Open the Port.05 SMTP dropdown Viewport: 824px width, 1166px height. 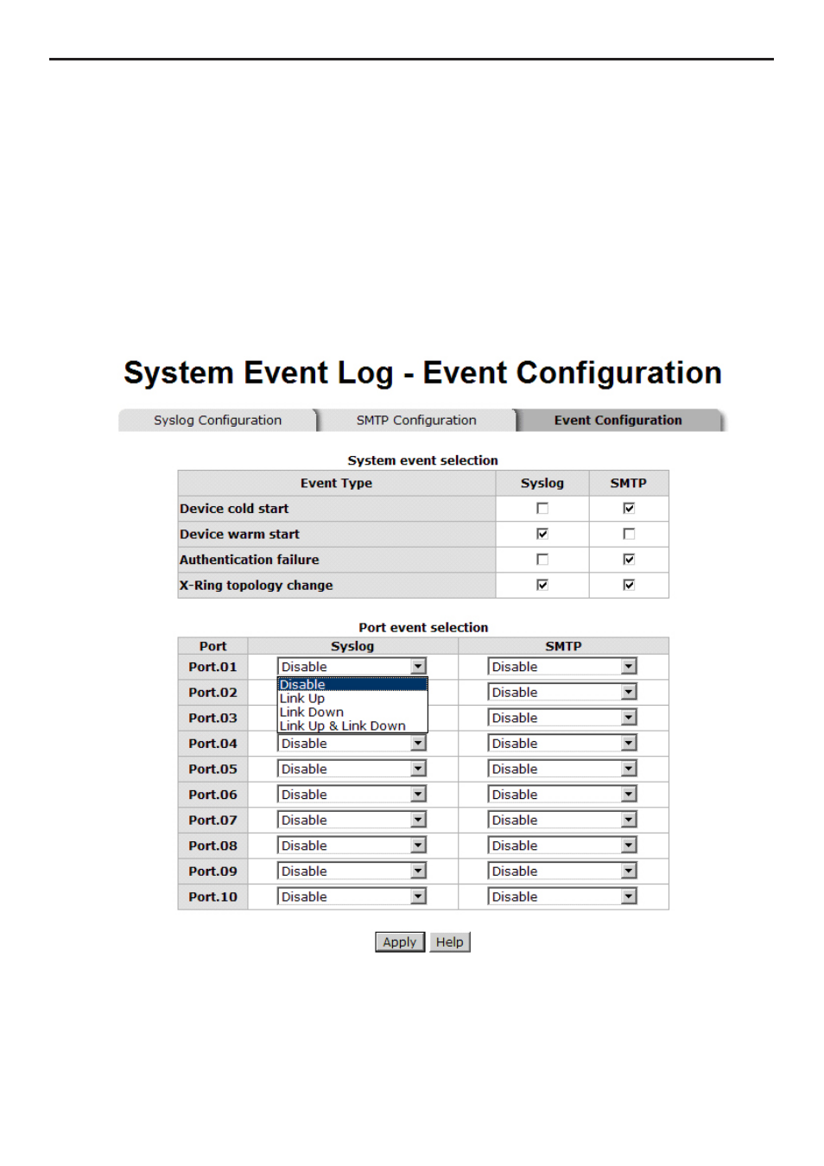562,769
